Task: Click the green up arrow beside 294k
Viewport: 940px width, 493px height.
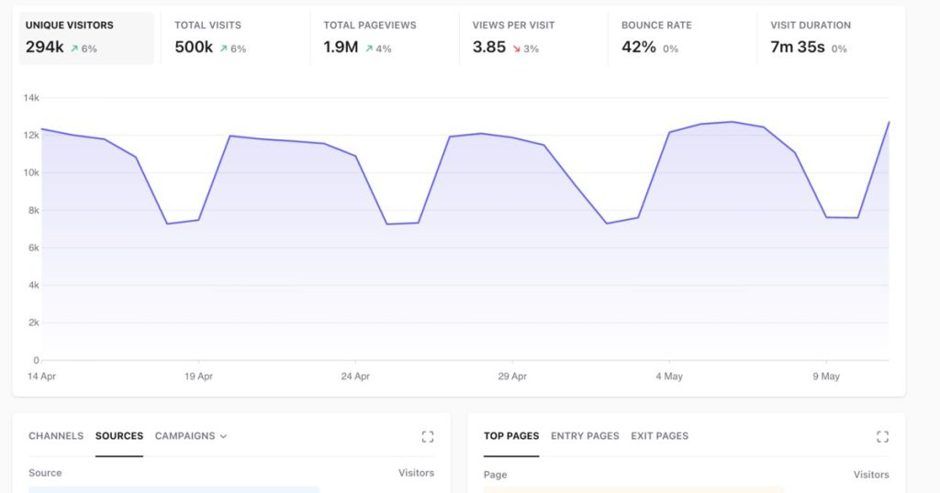Action: coord(74,49)
